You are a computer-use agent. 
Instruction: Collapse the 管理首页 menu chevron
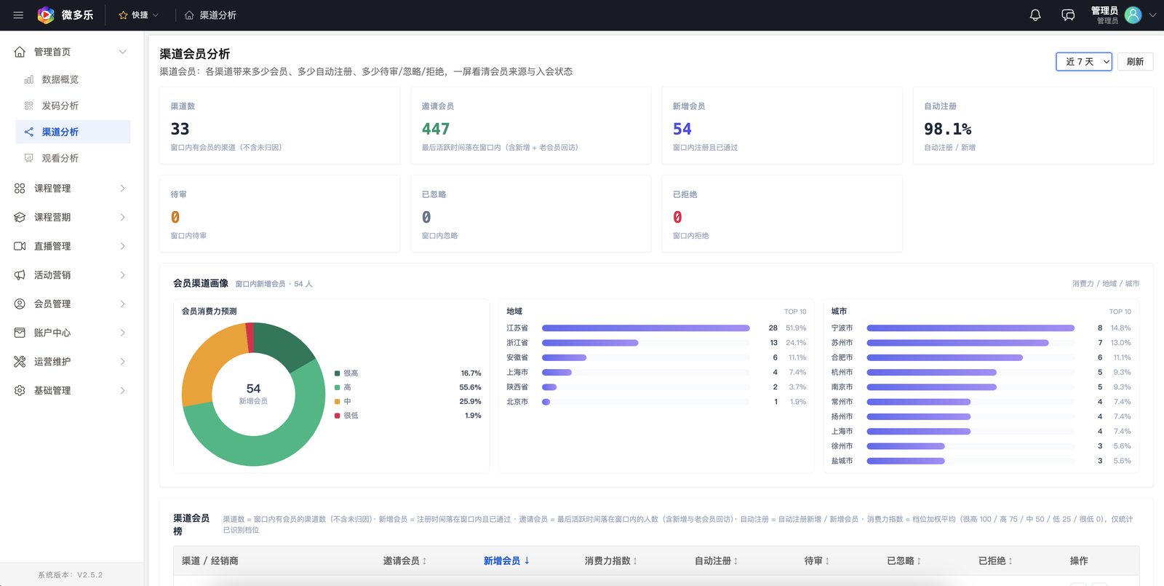tap(123, 52)
